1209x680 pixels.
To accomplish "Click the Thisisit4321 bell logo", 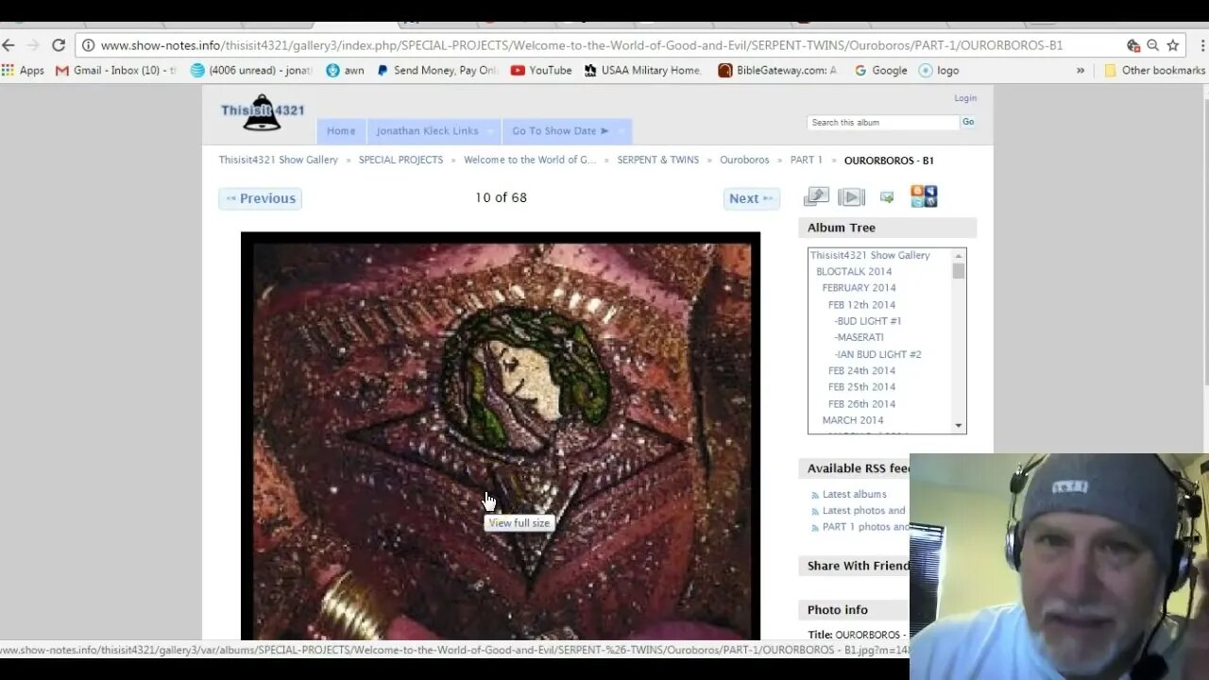I will 263,111.
